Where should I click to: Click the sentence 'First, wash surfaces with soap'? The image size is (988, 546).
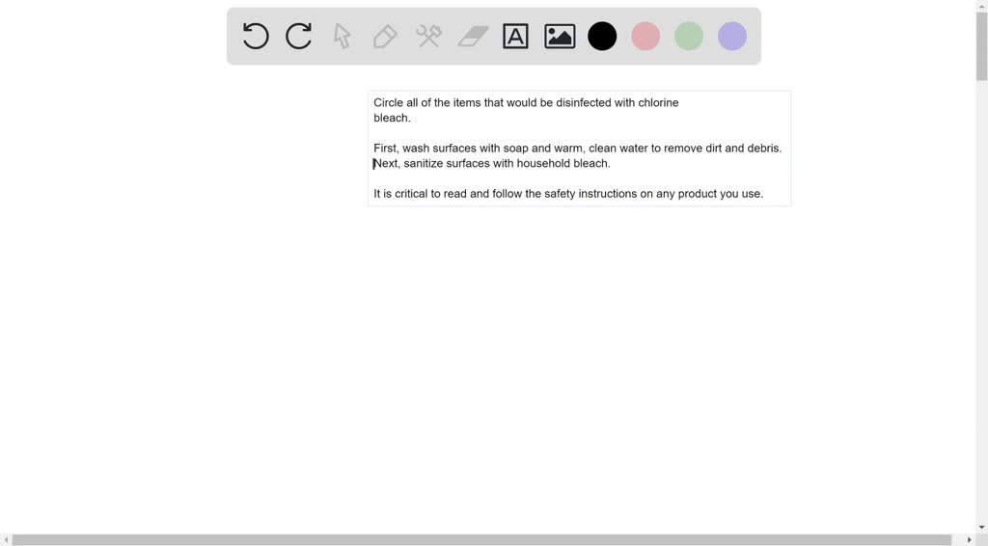tap(578, 148)
